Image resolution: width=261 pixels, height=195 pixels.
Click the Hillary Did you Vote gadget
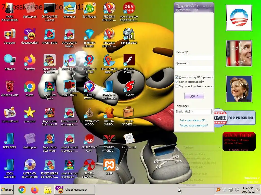pos(239,89)
